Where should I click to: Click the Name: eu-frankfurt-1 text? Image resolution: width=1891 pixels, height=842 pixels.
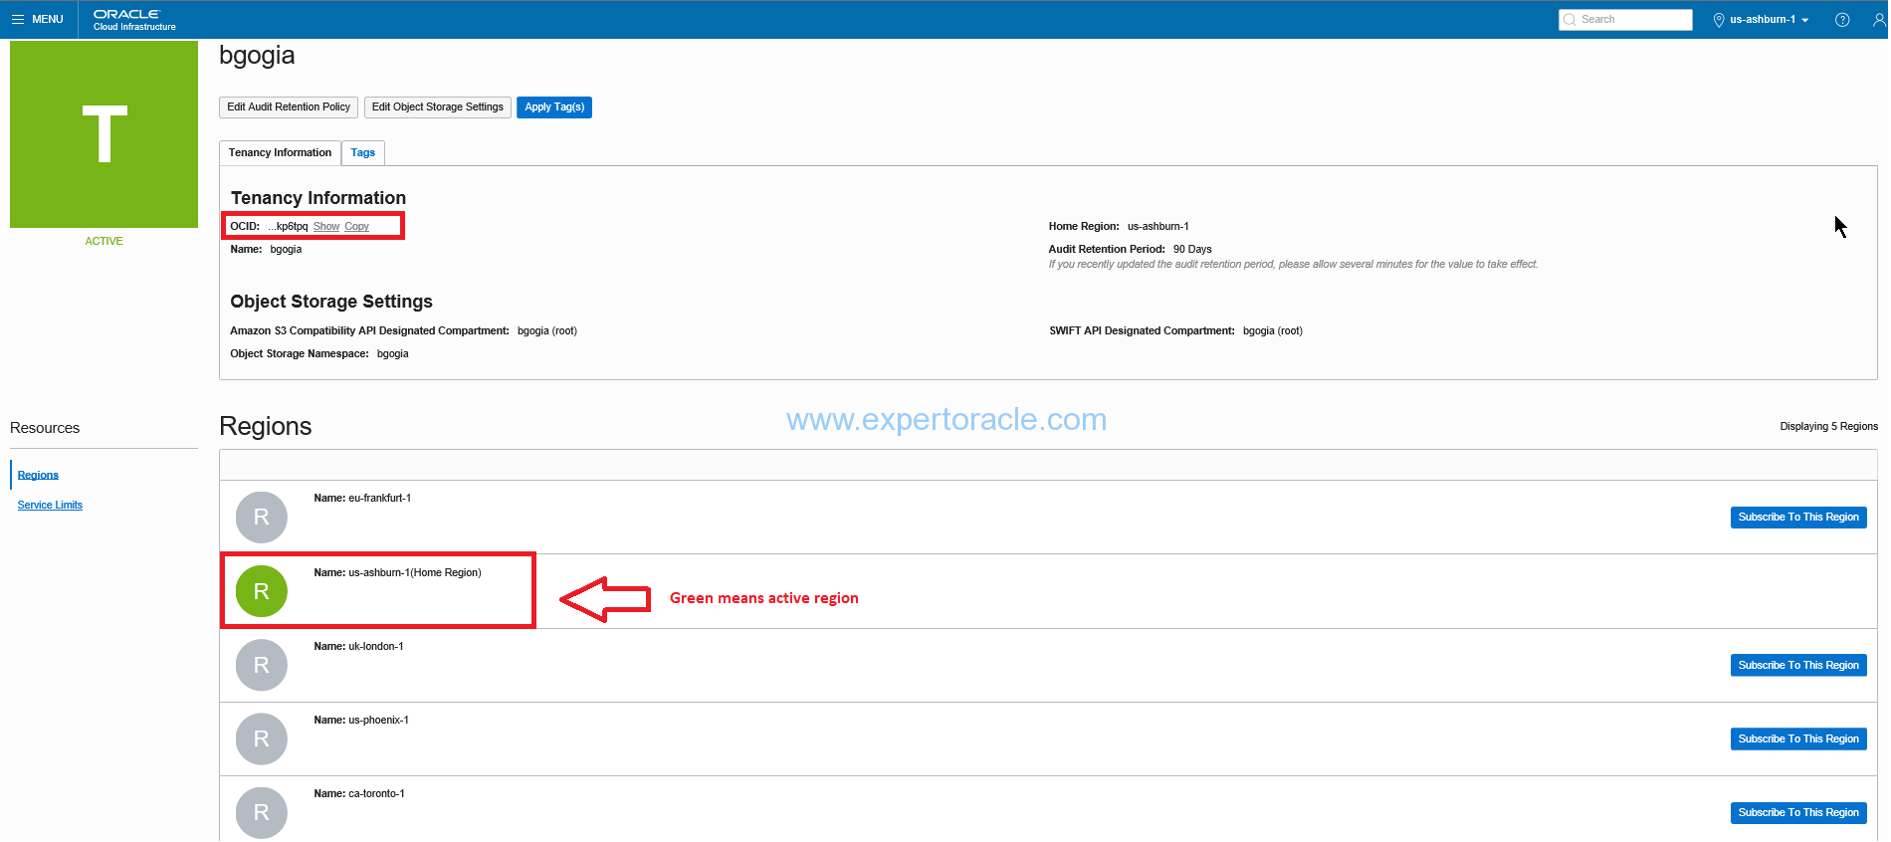(362, 498)
